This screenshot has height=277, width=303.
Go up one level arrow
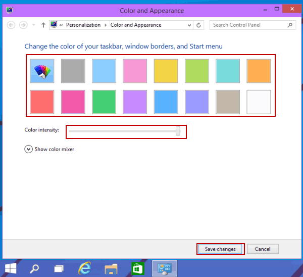43,25
